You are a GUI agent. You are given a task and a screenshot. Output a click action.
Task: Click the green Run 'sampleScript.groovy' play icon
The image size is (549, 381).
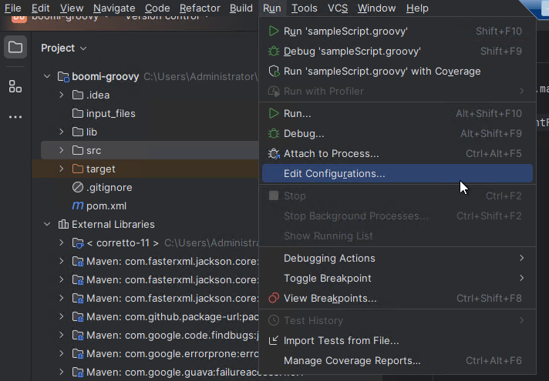coord(274,31)
